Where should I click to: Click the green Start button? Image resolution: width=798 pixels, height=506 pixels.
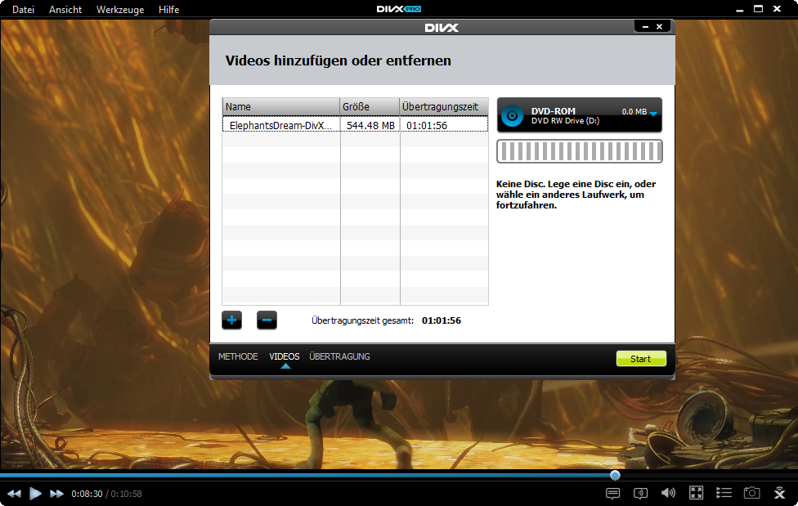coord(641,358)
